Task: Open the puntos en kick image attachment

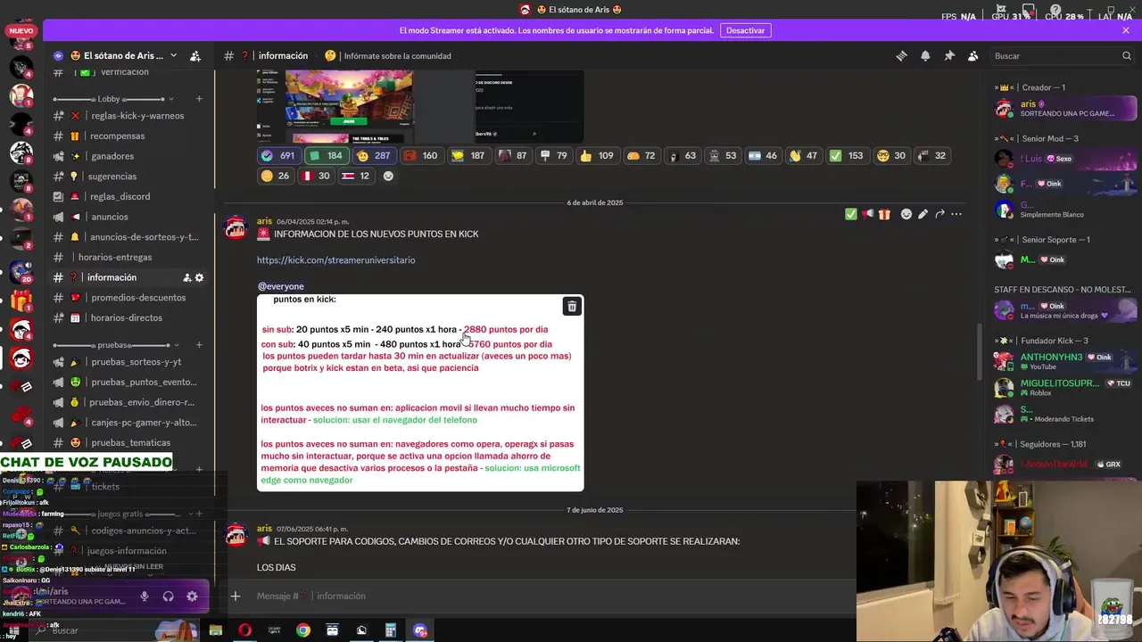Action: click(x=420, y=392)
